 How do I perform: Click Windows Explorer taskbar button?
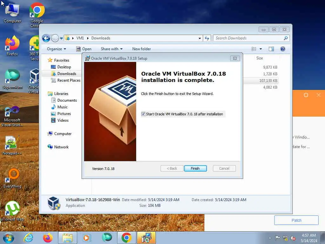tap(68, 238)
